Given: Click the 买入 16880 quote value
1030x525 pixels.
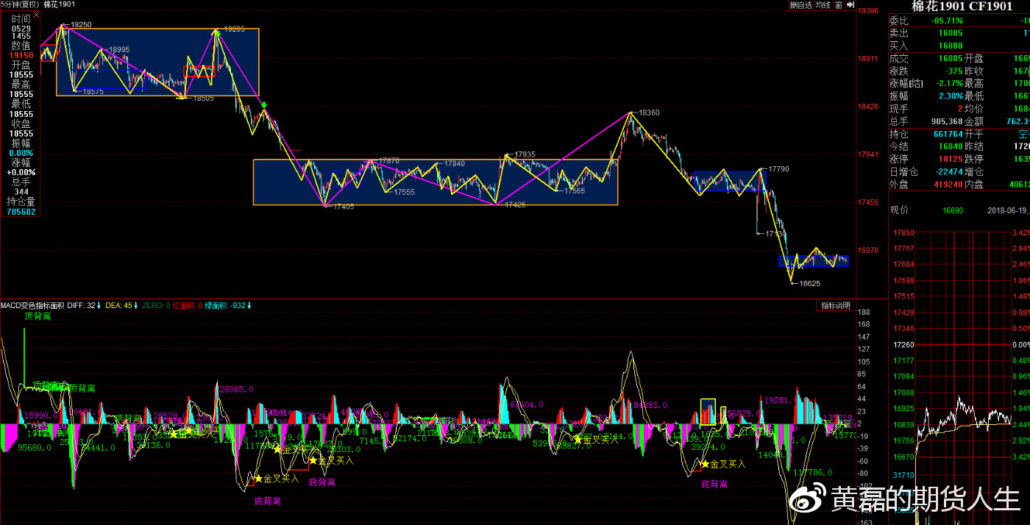Looking at the screenshot, I should click(950, 46).
